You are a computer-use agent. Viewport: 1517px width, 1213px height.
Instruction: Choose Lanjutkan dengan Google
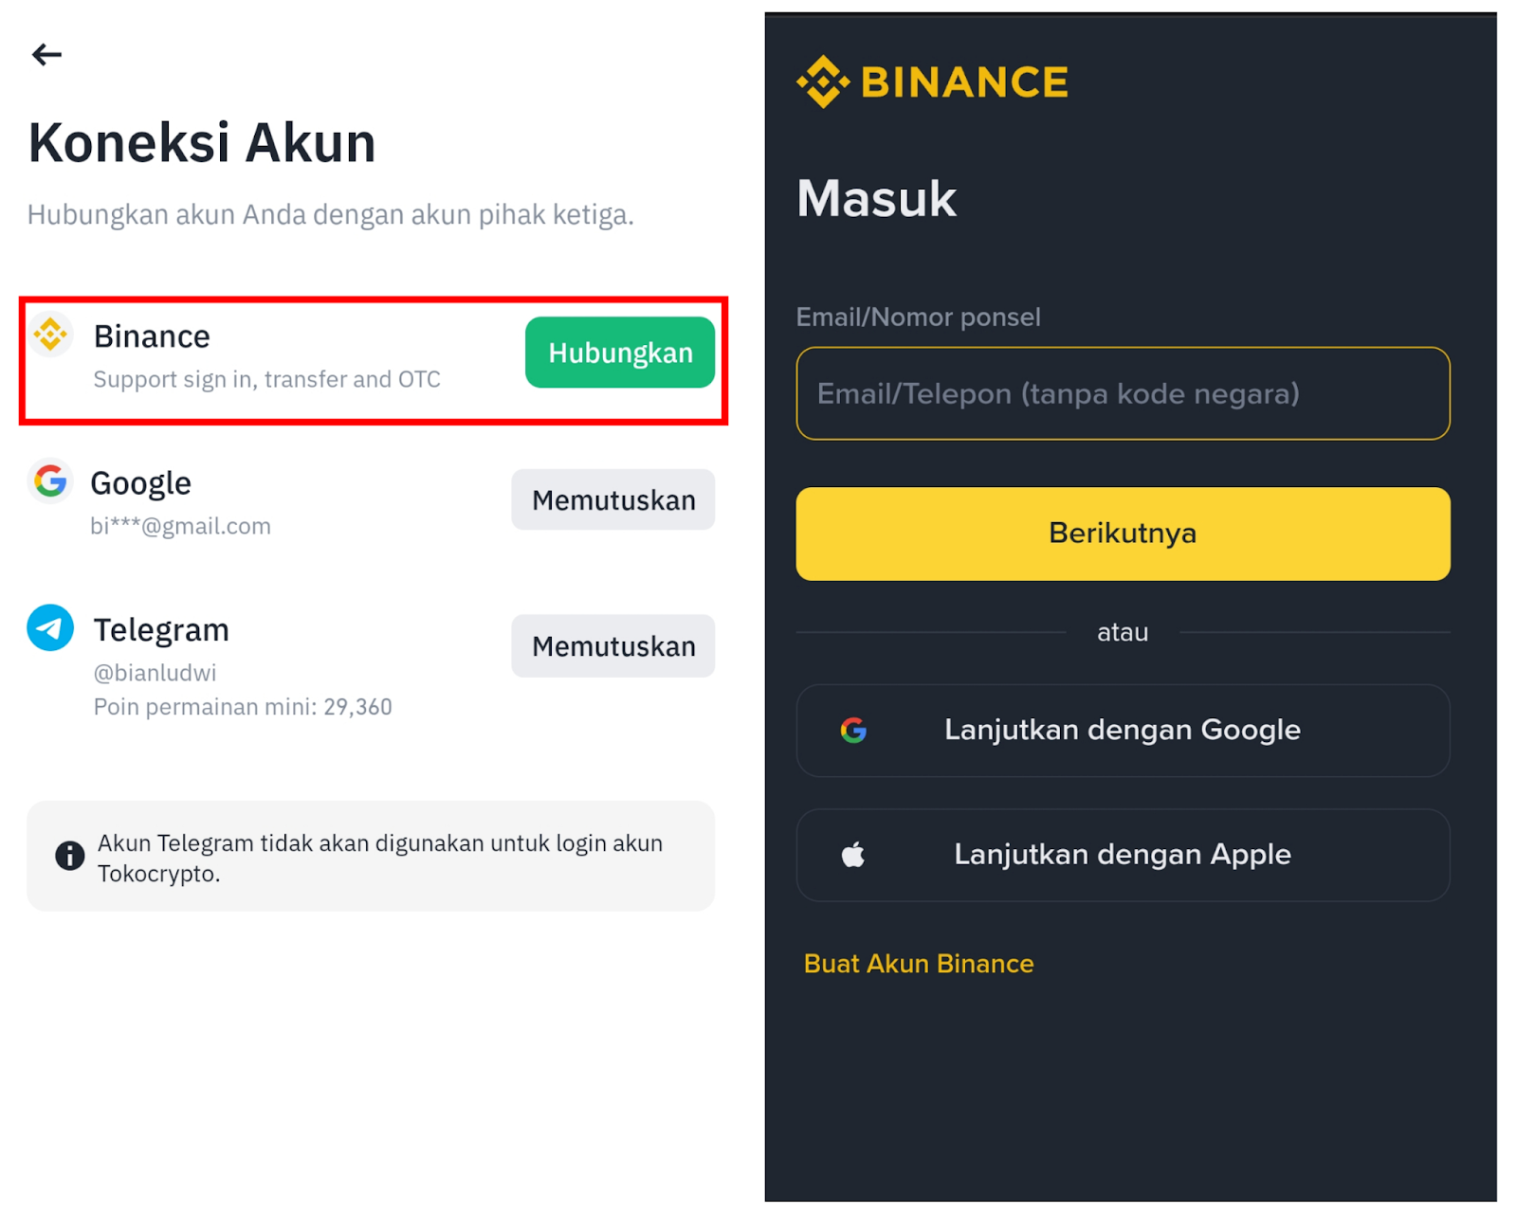click(x=1123, y=731)
